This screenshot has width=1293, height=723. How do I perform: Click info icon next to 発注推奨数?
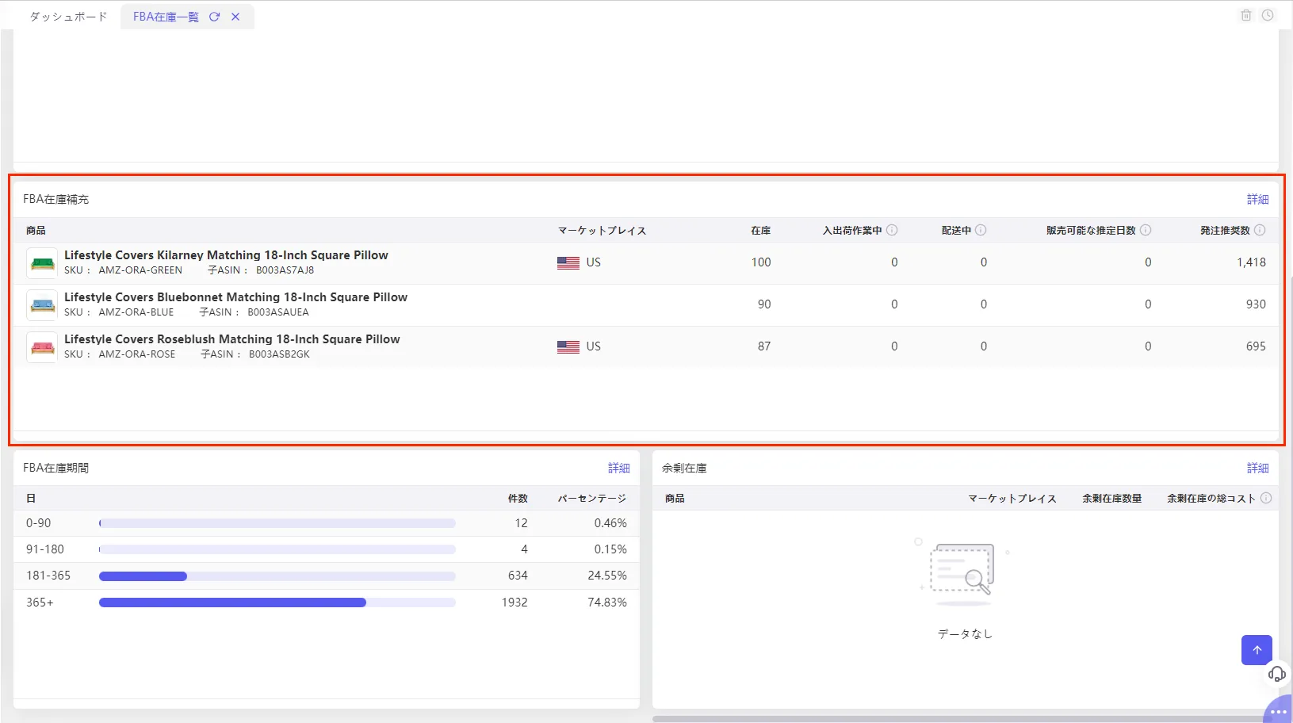point(1260,230)
